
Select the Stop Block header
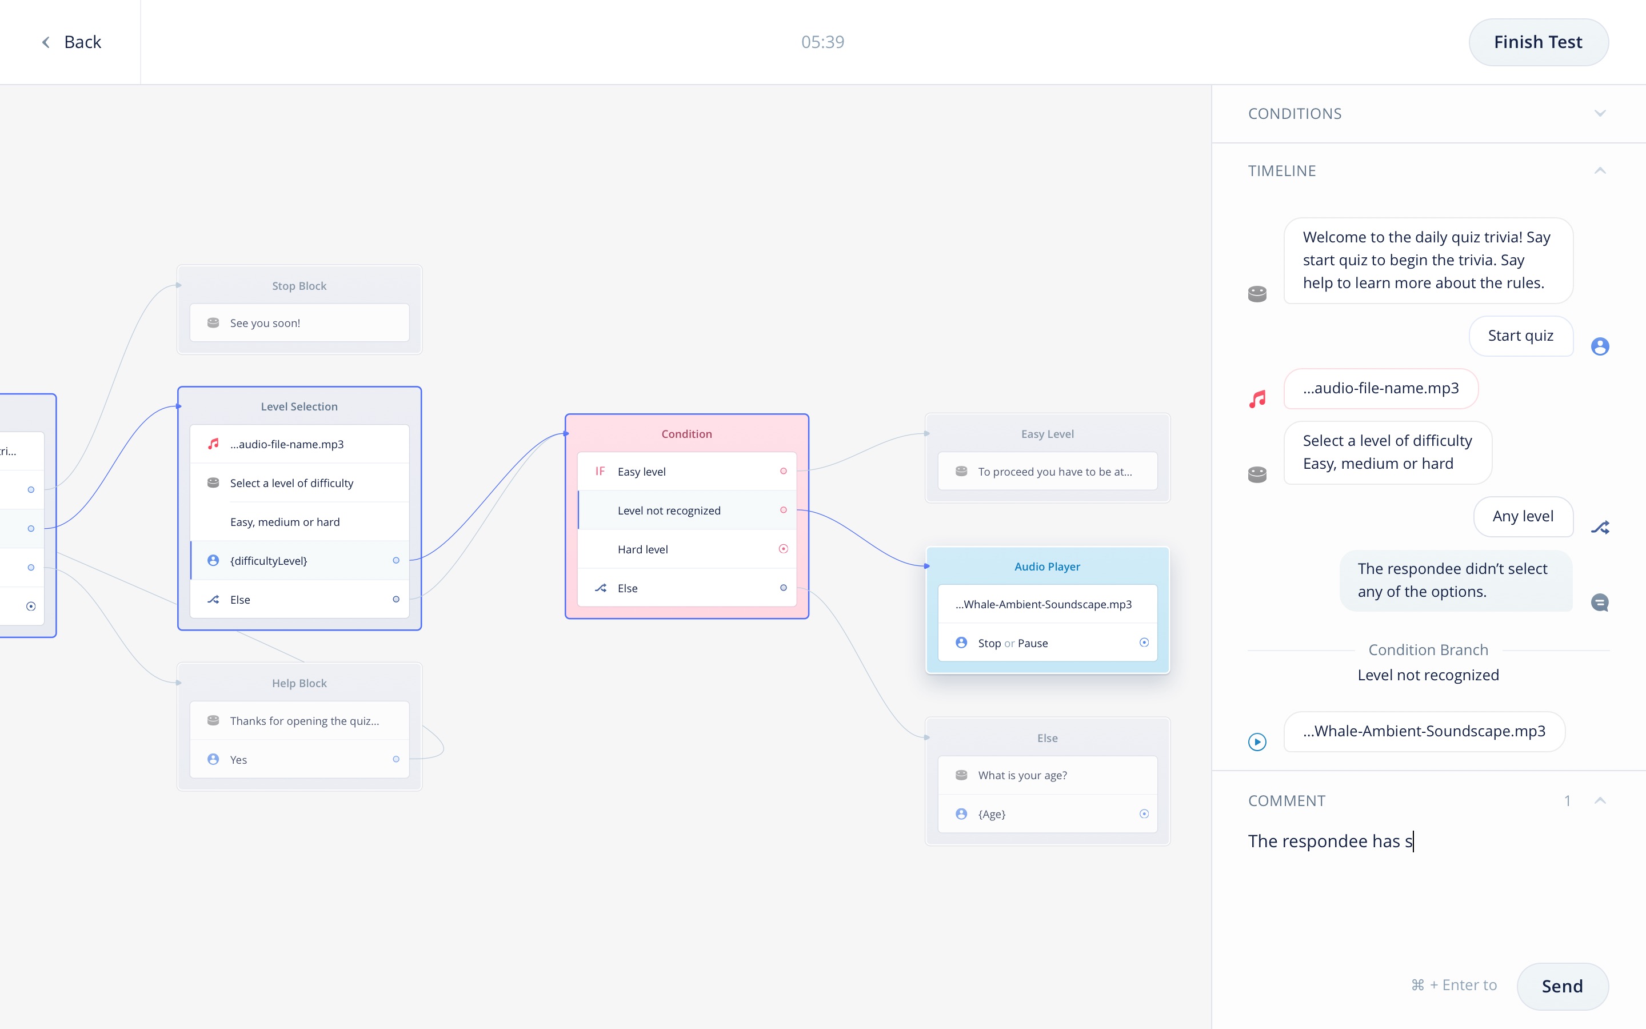pyautogui.click(x=299, y=286)
